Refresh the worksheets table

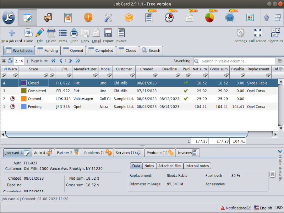coord(11,61)
